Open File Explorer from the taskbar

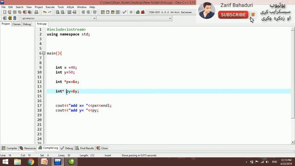pos(18,162)
